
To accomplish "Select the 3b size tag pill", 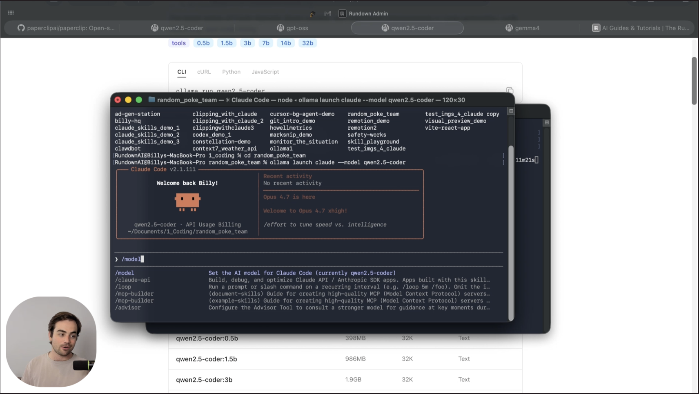I will pos(247,43).
